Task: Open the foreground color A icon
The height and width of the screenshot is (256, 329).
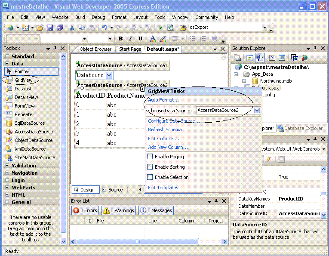Action: tap(153, 39)
